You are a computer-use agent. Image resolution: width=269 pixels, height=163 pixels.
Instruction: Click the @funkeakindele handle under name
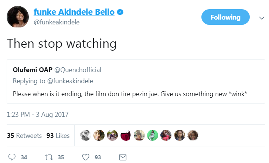click(56, 22)
